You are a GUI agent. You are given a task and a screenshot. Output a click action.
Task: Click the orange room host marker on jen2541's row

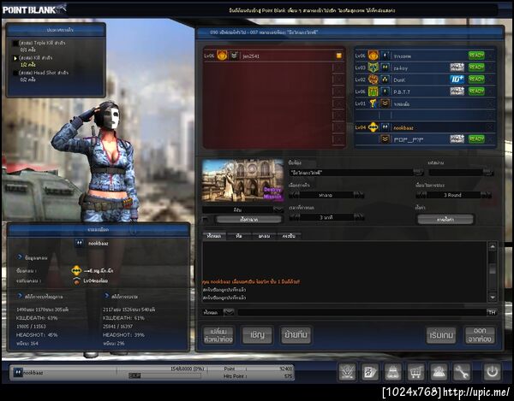click(x=339, y=56)
